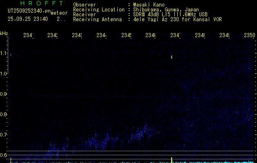
Task: Click the tall yellow power spike under the bright echo
Action: (x=172, y=160)
